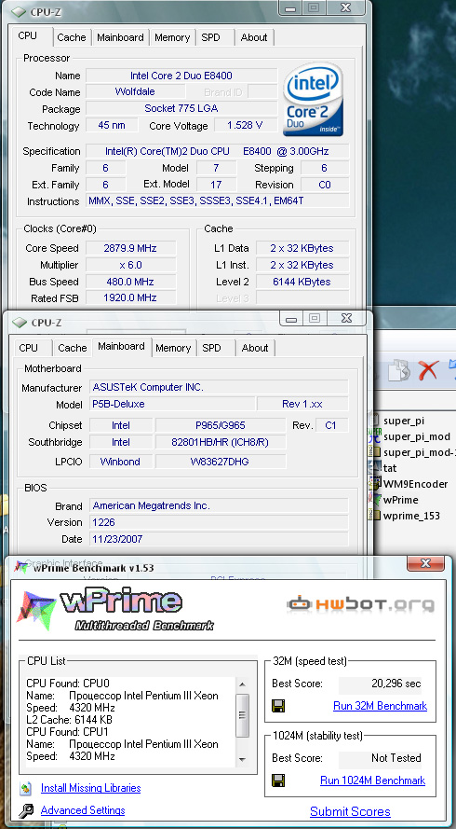Screen dimensions: 456x829
Task: Save the 1024M score with floppy icon
Action: click(x=278, y=781)
